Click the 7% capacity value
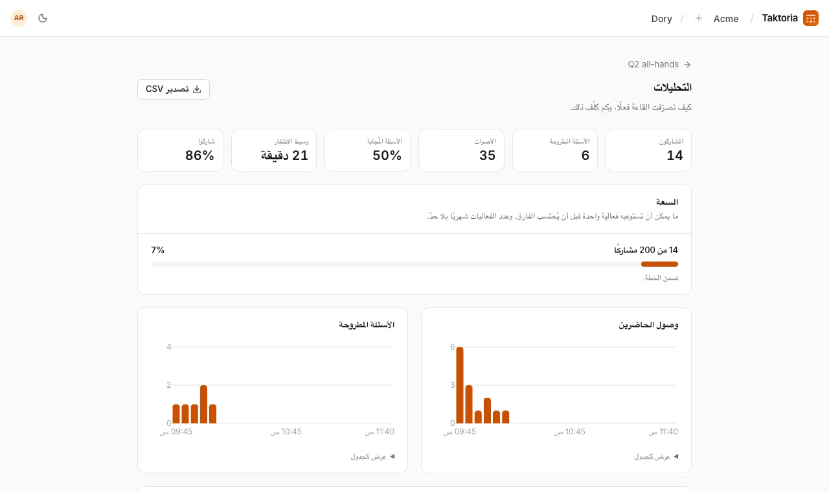 (x=158, y=250)
